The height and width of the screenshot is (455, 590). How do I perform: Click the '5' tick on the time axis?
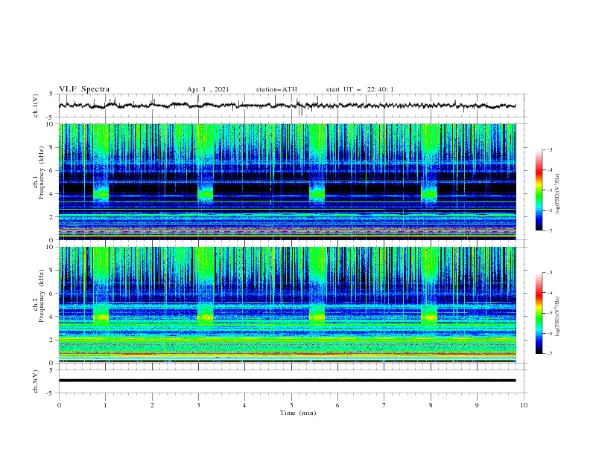coord(291,405)
